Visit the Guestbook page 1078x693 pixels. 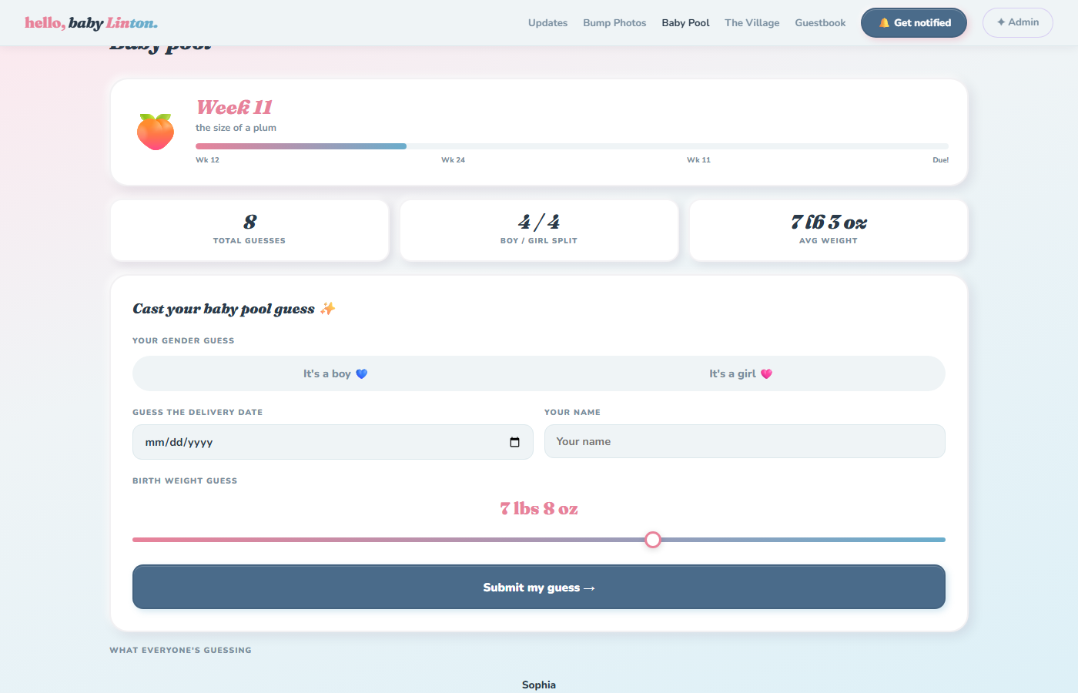pos(820,23)
